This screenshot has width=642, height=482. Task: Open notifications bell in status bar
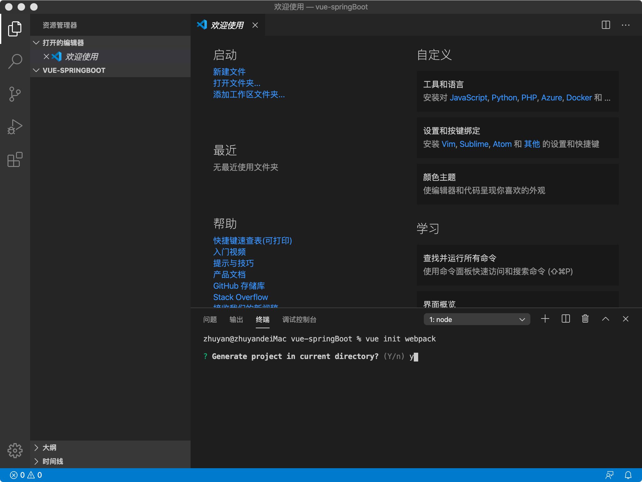click(x=628, y=475)
